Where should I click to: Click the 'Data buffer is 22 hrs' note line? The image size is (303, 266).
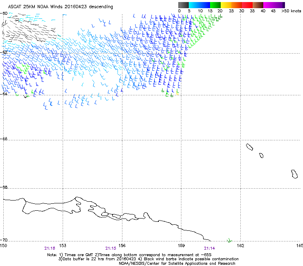tap(148, 259)
